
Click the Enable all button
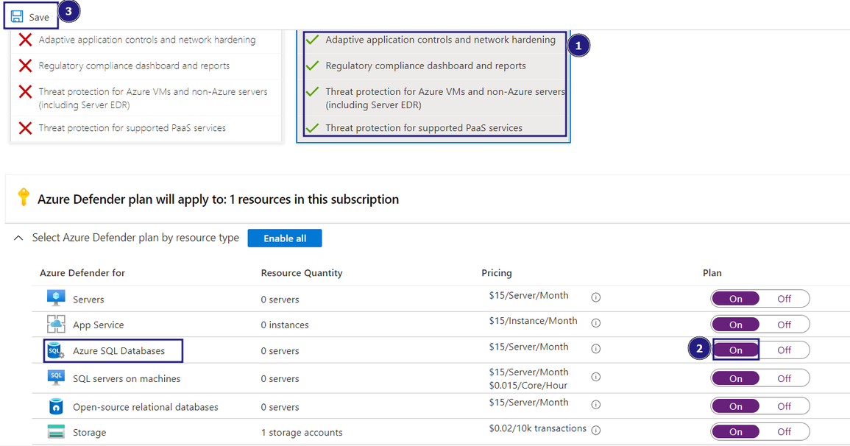click(x=285, y=238)
